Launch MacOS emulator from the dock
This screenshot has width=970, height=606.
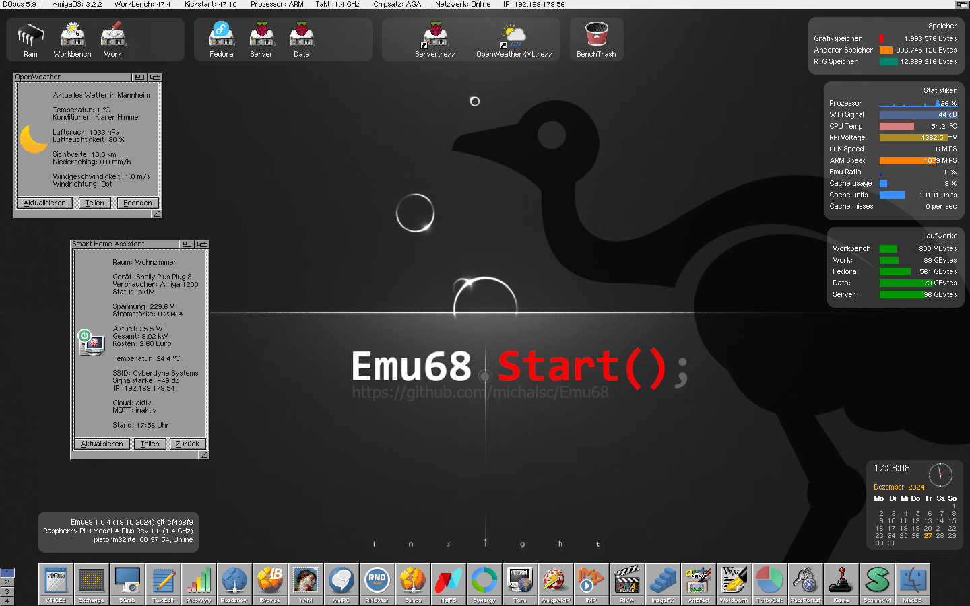pyautogui.click(x=913, y=584)
